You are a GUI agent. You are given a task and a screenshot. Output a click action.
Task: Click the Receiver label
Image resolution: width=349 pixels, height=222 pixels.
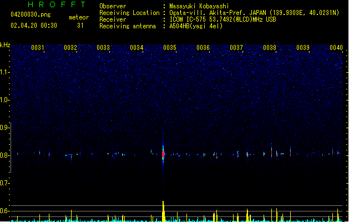(113, 19)
